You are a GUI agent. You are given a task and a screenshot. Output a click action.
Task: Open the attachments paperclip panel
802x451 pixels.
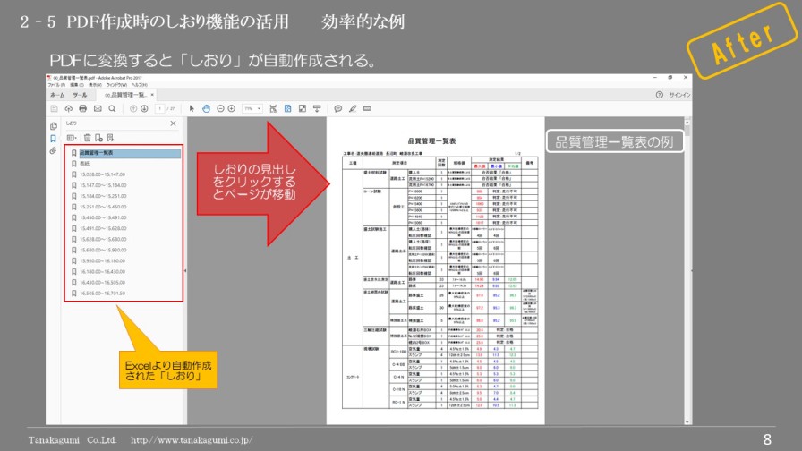click(x=54, y=150)
